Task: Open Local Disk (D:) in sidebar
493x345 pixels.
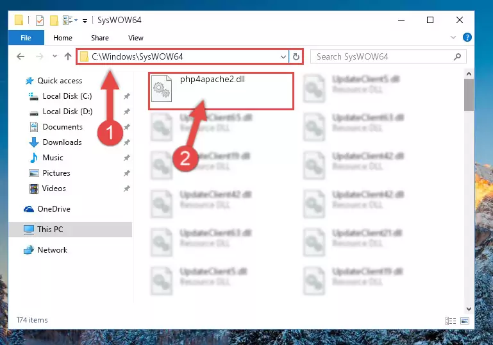Action: click(67, 112)
